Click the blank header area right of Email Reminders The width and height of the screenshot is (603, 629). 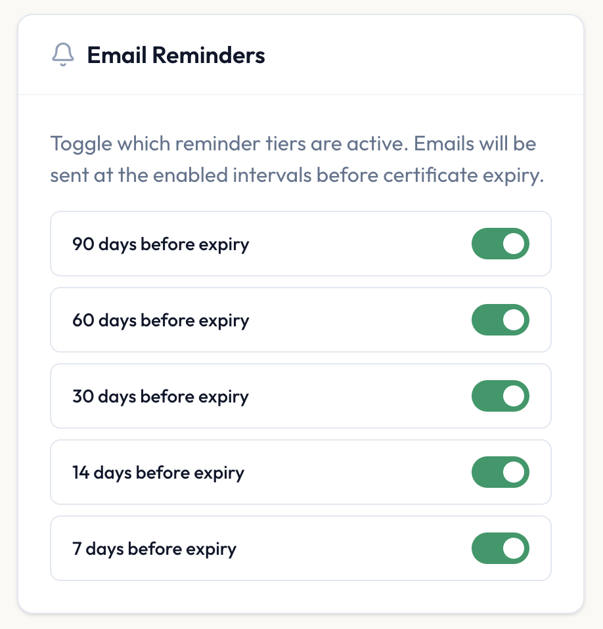coord(427,55)
